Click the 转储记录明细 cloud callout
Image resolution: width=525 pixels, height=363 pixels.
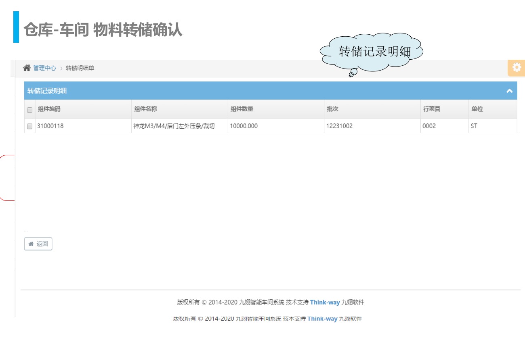374,52
